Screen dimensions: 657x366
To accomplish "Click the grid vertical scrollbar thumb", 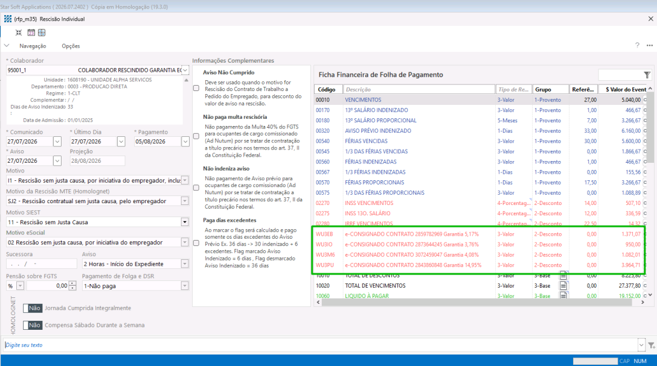I will point(650,128).
